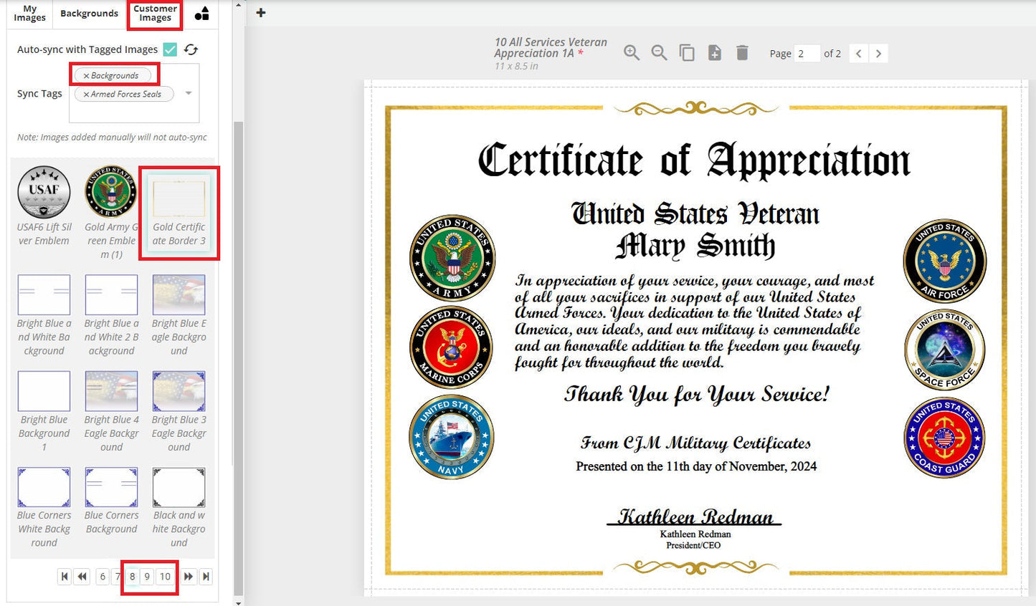Click the Mary Smith name text
Image resolution: width=1036 pixels, height=606 pixels.
695,246
